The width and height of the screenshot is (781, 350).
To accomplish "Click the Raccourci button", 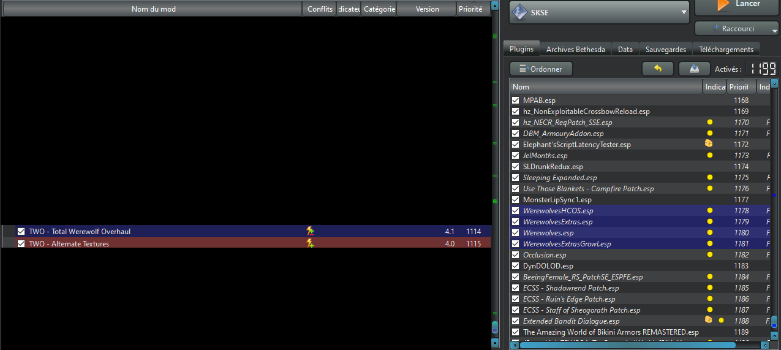I will (x=737, y=29).
